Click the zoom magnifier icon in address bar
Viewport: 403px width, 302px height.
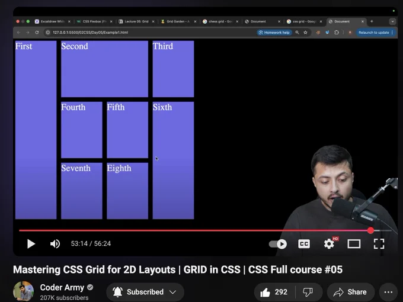click(x=297, y=33)
